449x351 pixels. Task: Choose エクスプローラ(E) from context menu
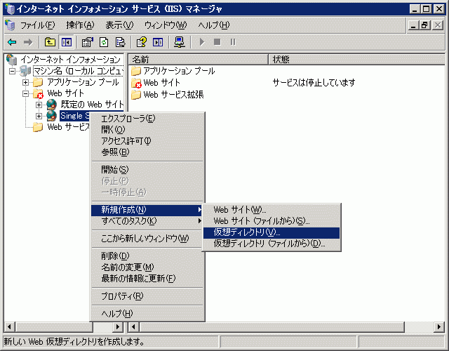[147, 119]
